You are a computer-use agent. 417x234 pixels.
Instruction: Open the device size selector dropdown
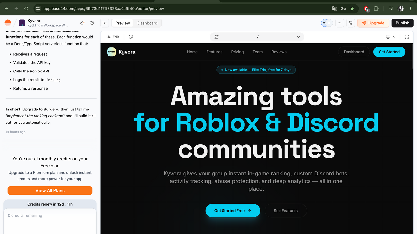[391, 37]
